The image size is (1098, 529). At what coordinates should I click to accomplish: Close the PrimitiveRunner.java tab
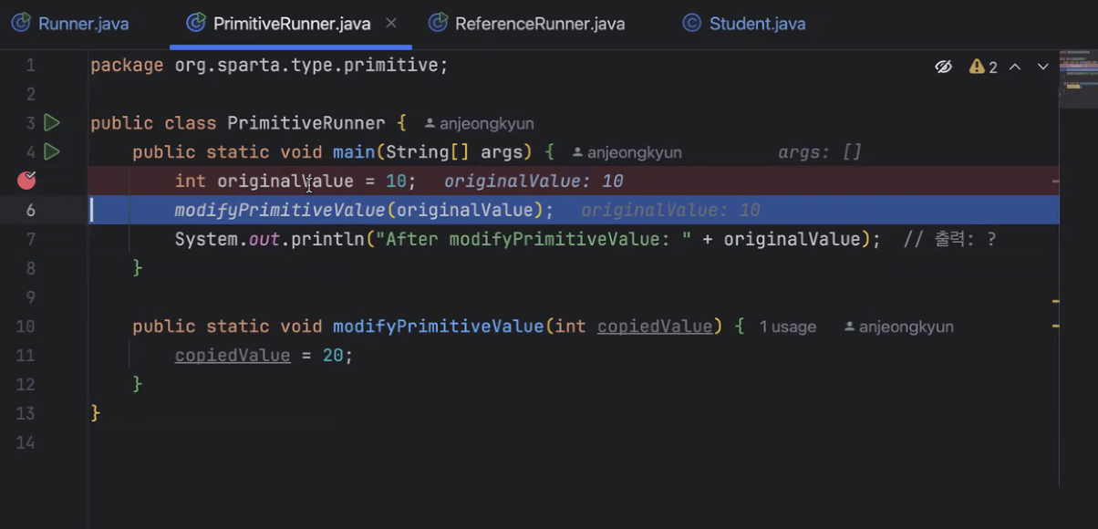pos(391,23)
